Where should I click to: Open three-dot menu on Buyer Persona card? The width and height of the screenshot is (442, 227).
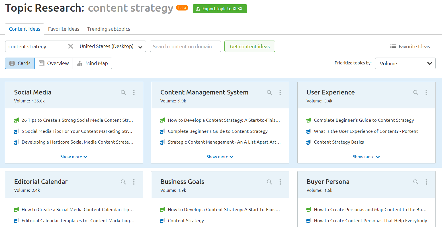[426, 182]
